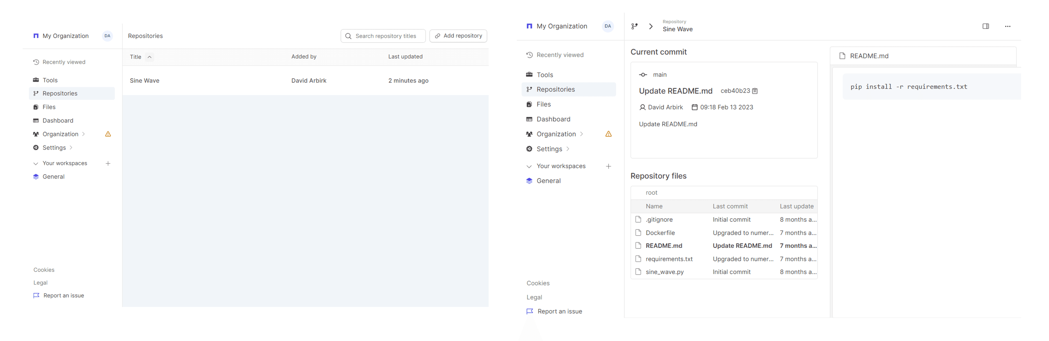Select the root folder in Repository files

(x=651, y=193)
